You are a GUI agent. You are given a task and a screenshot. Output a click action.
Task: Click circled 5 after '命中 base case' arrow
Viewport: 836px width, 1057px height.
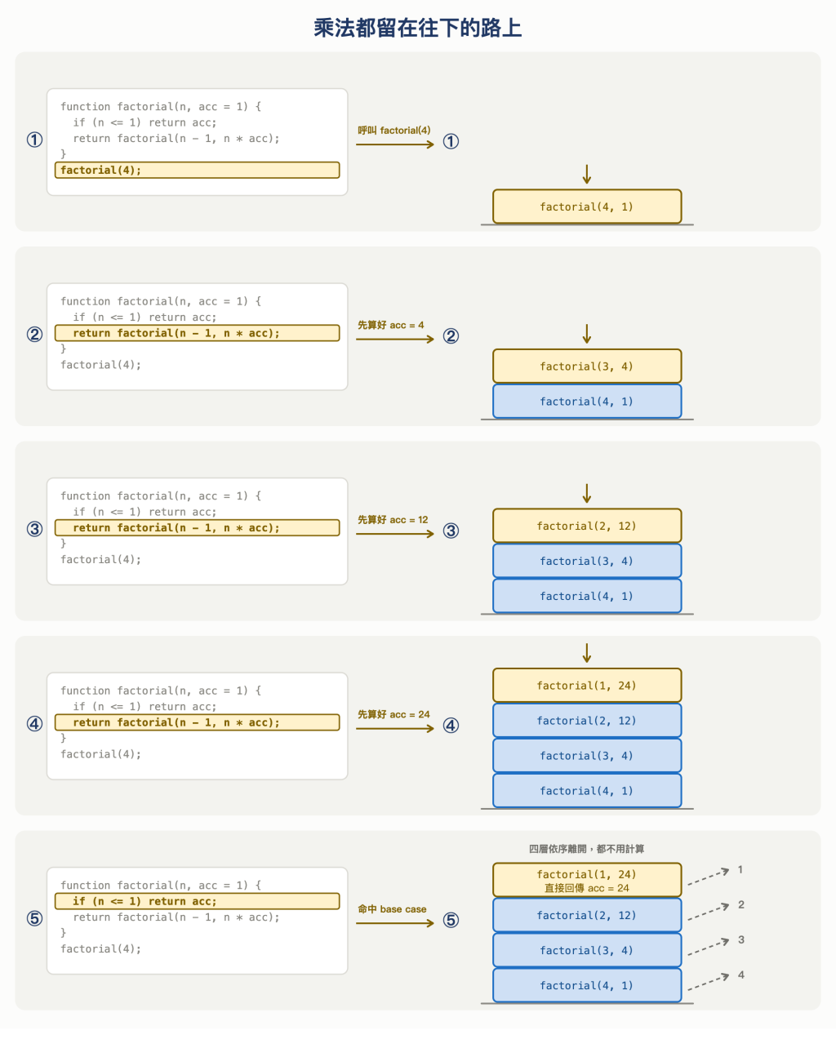tap(451, 920)
